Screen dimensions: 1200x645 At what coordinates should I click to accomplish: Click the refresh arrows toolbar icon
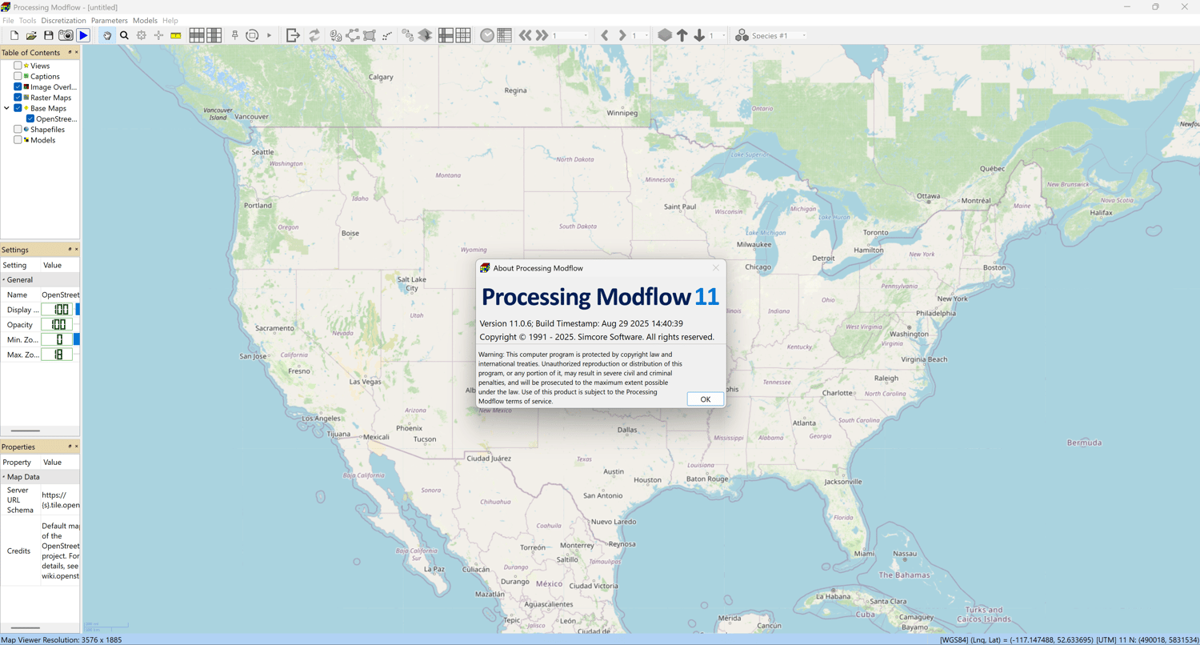coord(314,35)
